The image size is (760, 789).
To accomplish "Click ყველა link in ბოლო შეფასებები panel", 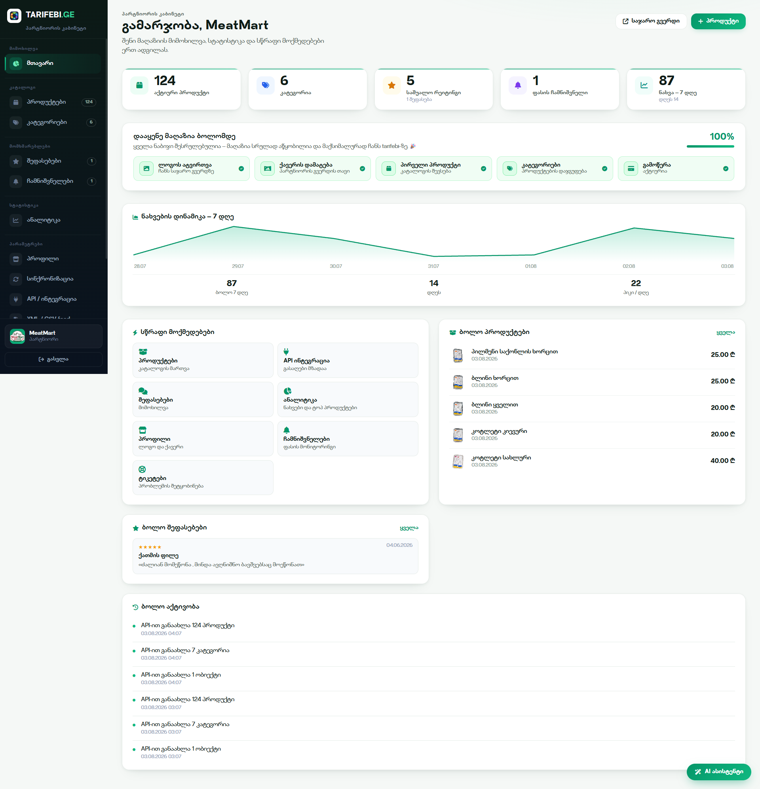I will [x=409, y=528].
